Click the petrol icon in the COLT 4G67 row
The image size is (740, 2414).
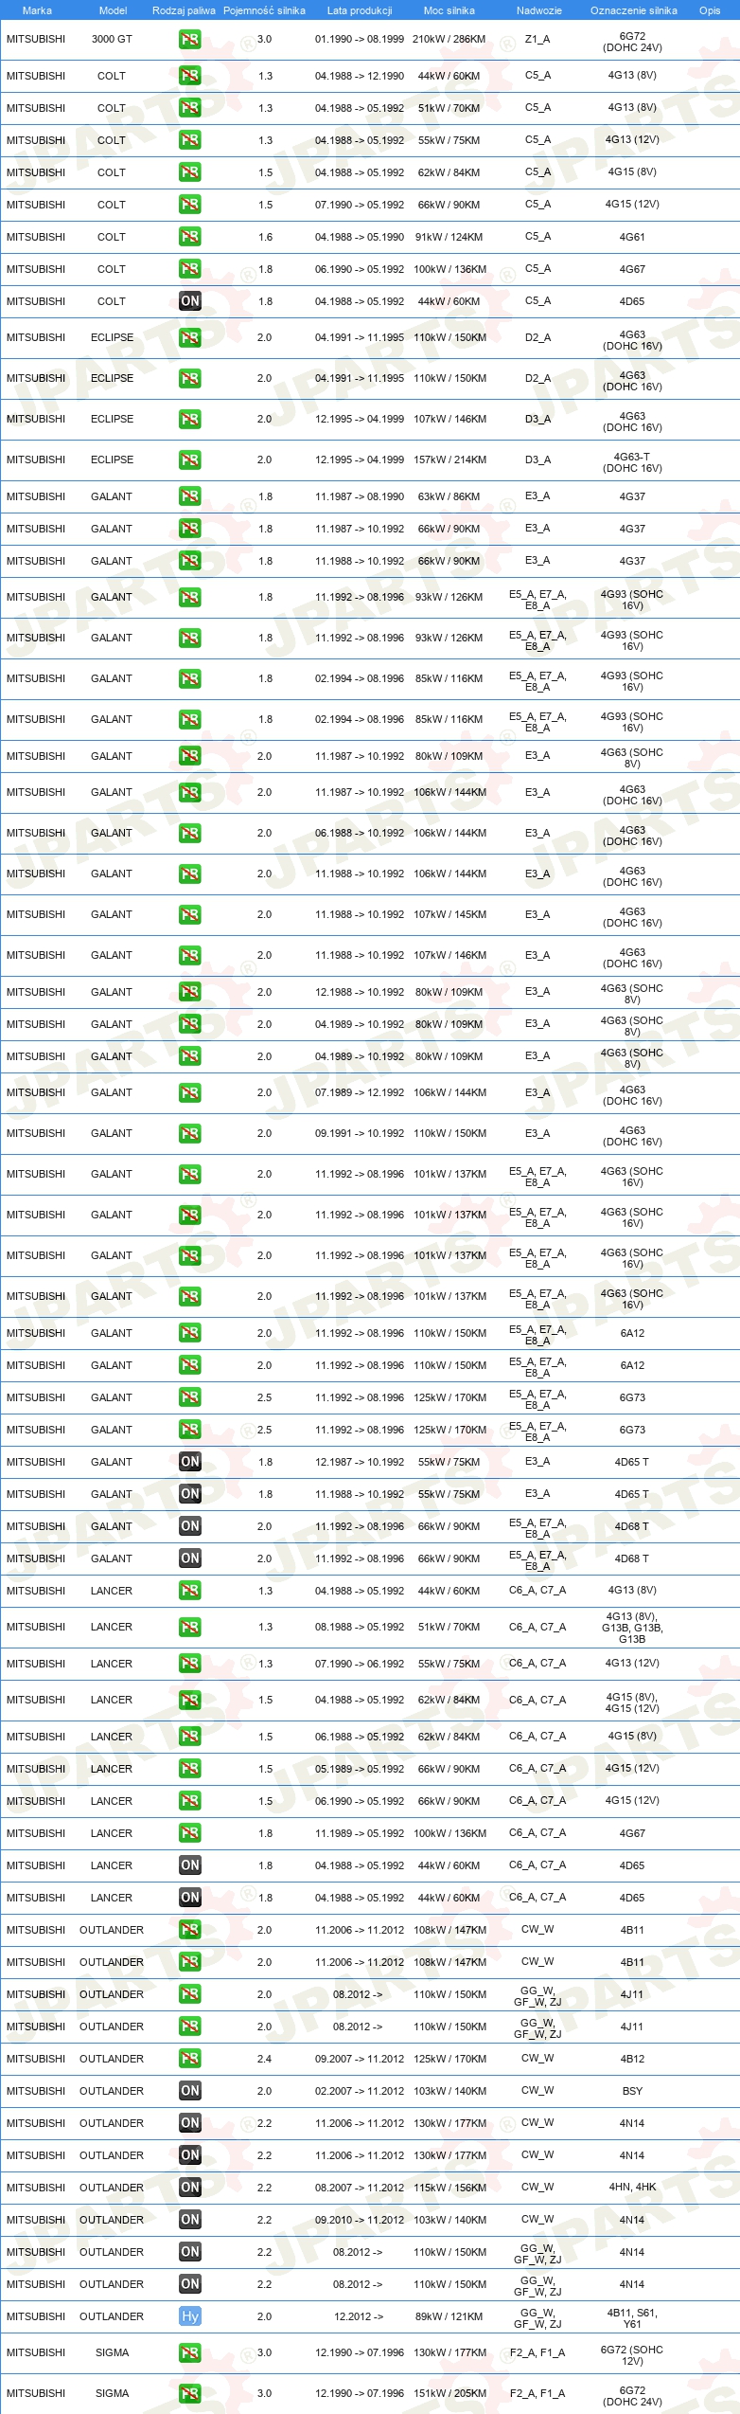point(189,269)
